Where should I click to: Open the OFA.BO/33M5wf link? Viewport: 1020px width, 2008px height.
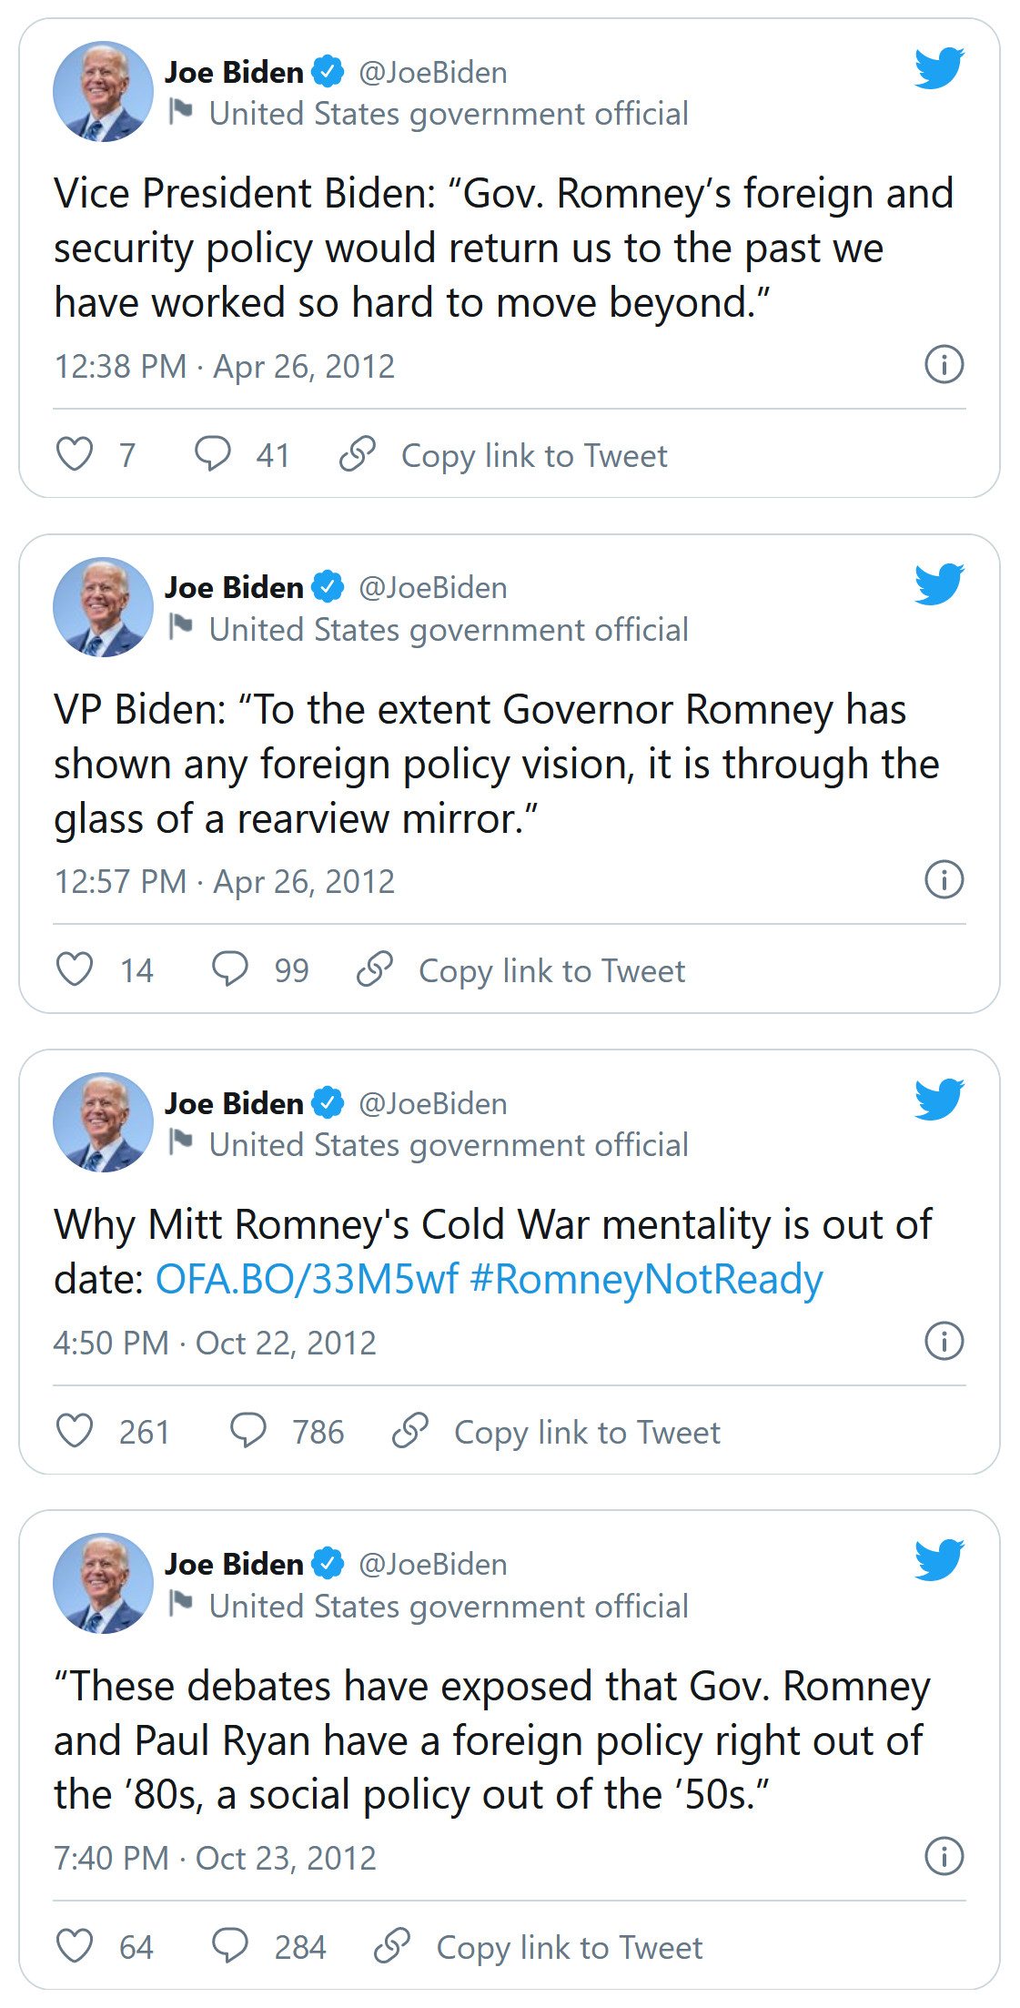[307, 1279]
